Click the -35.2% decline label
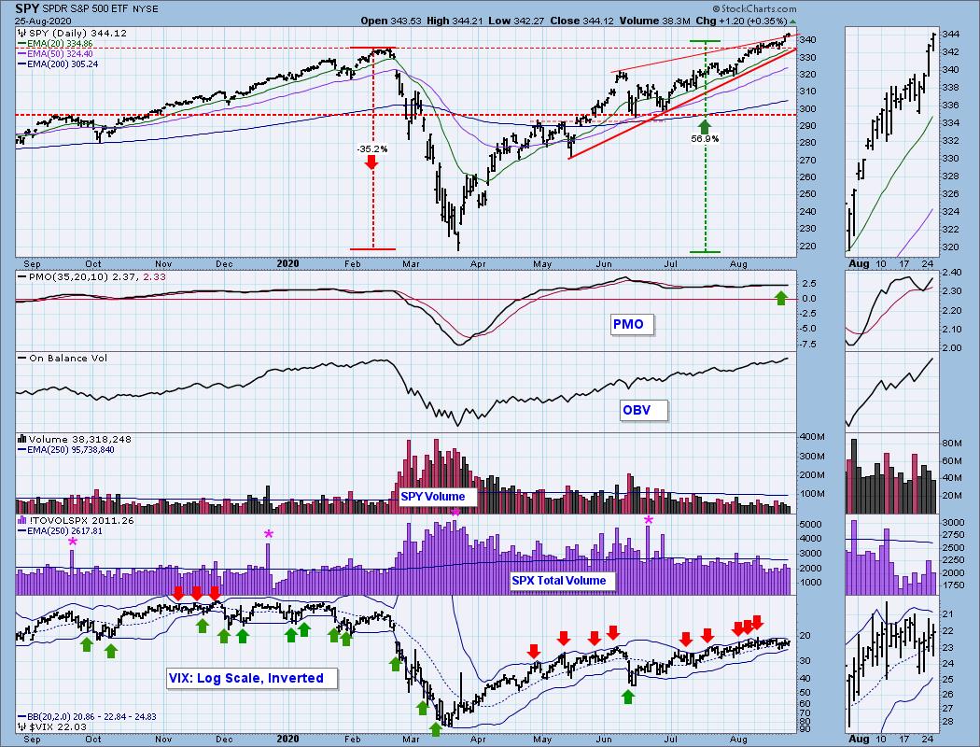The height and width of the screenshot is (747, 980). tap(371, 148)
